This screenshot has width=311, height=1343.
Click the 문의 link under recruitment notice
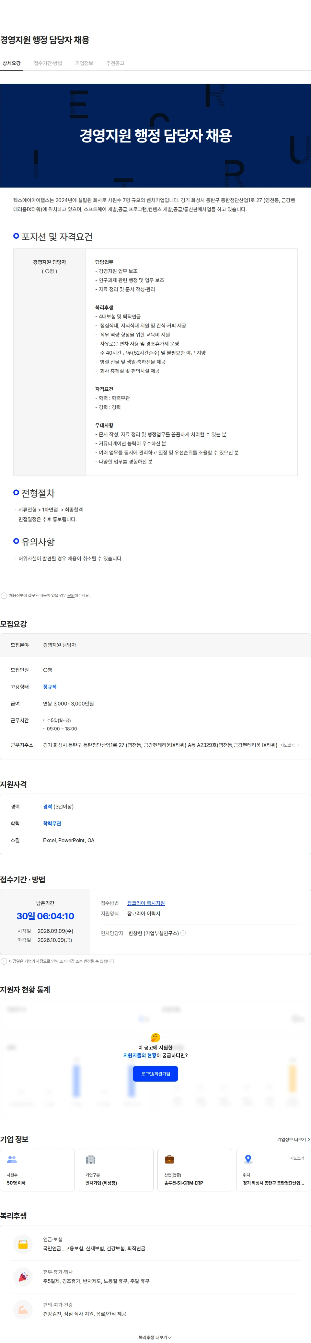(x=70, y=595)
